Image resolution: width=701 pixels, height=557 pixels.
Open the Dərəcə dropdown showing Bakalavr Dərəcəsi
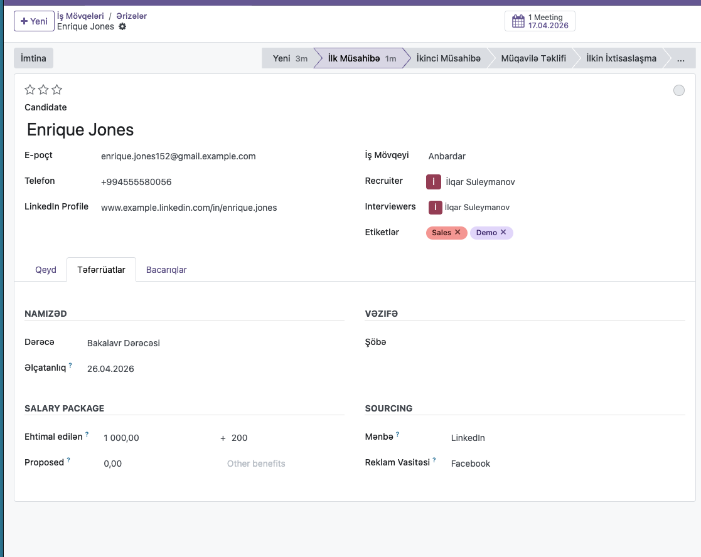coord(188,343)
